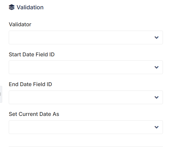Image resolution: width=173 pixels, height=149 pixels.
Task: Click the End Date Field ID chevron
Action: point(156,97)
